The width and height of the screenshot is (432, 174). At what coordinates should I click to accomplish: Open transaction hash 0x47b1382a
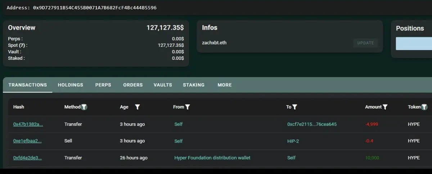[x=28, y=124]
